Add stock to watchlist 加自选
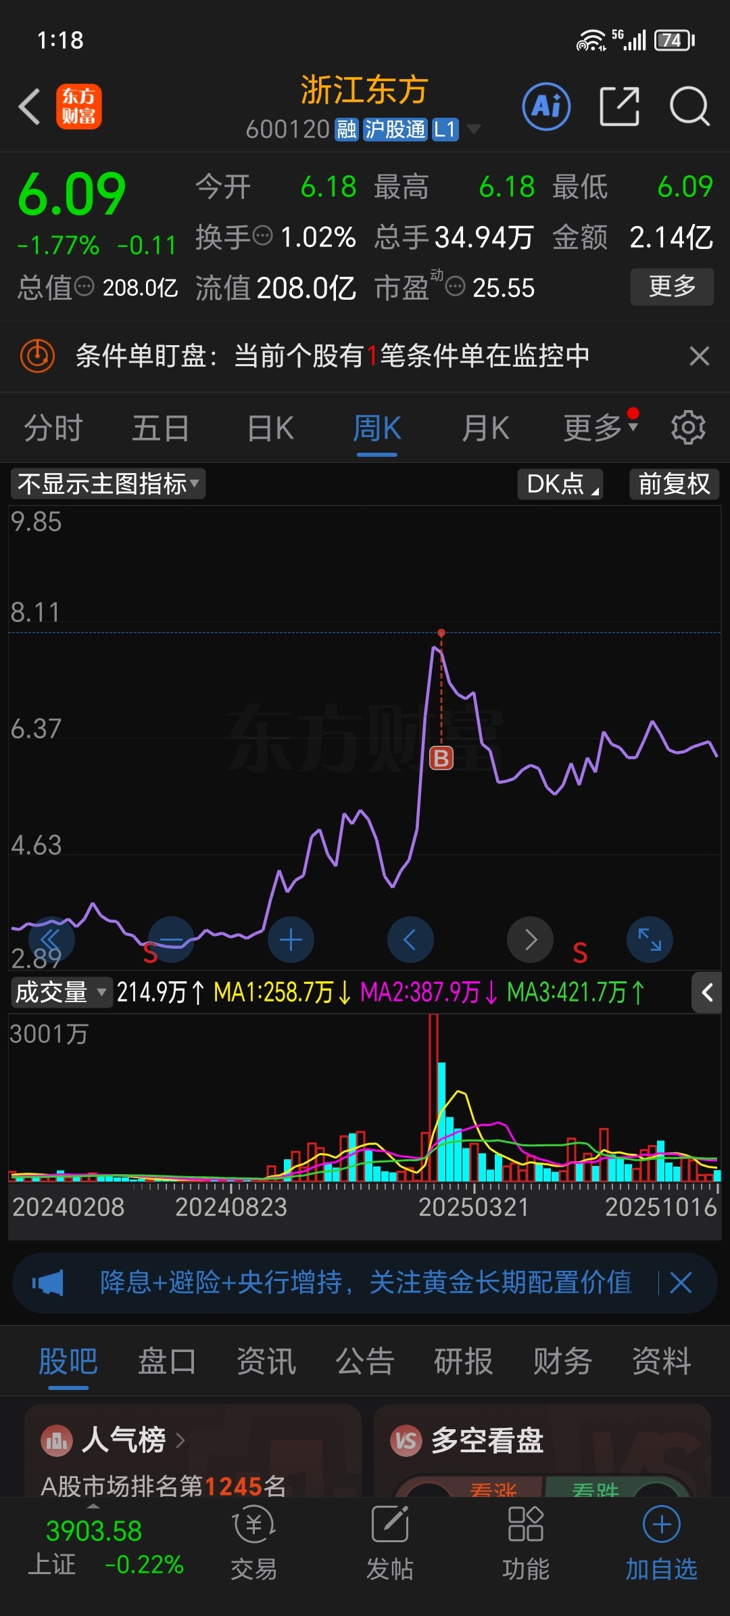The height and width of the screenshot is (1616, 730). (661, 1544)
